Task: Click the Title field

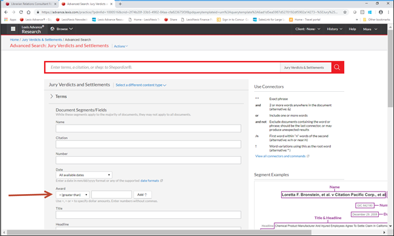Action: point(148,214)
